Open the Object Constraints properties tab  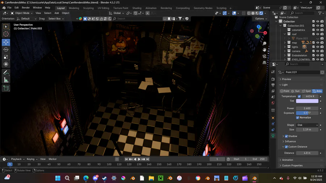click(273, 130)
